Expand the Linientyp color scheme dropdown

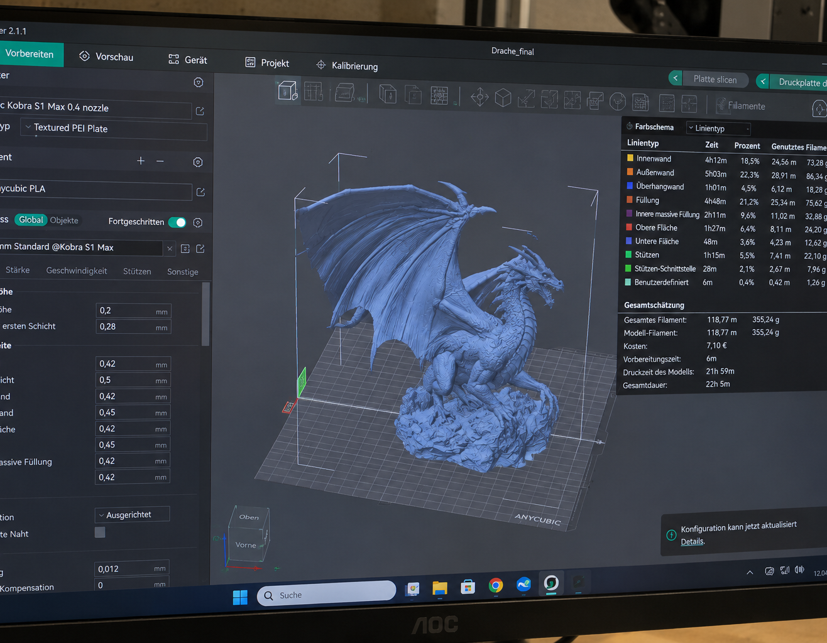(719, 128)
